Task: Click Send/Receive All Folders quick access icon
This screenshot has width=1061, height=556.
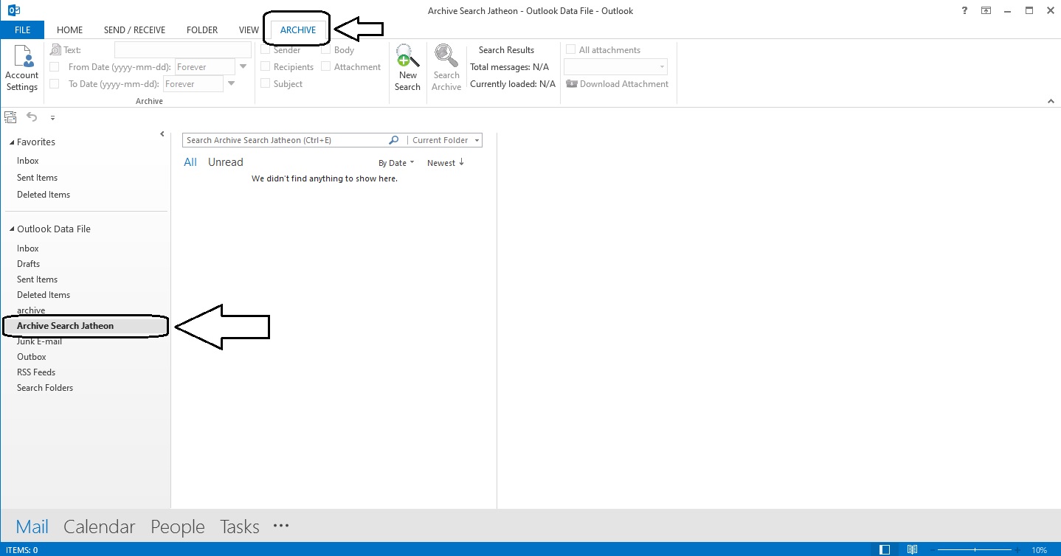Action: tap(10, 117)
